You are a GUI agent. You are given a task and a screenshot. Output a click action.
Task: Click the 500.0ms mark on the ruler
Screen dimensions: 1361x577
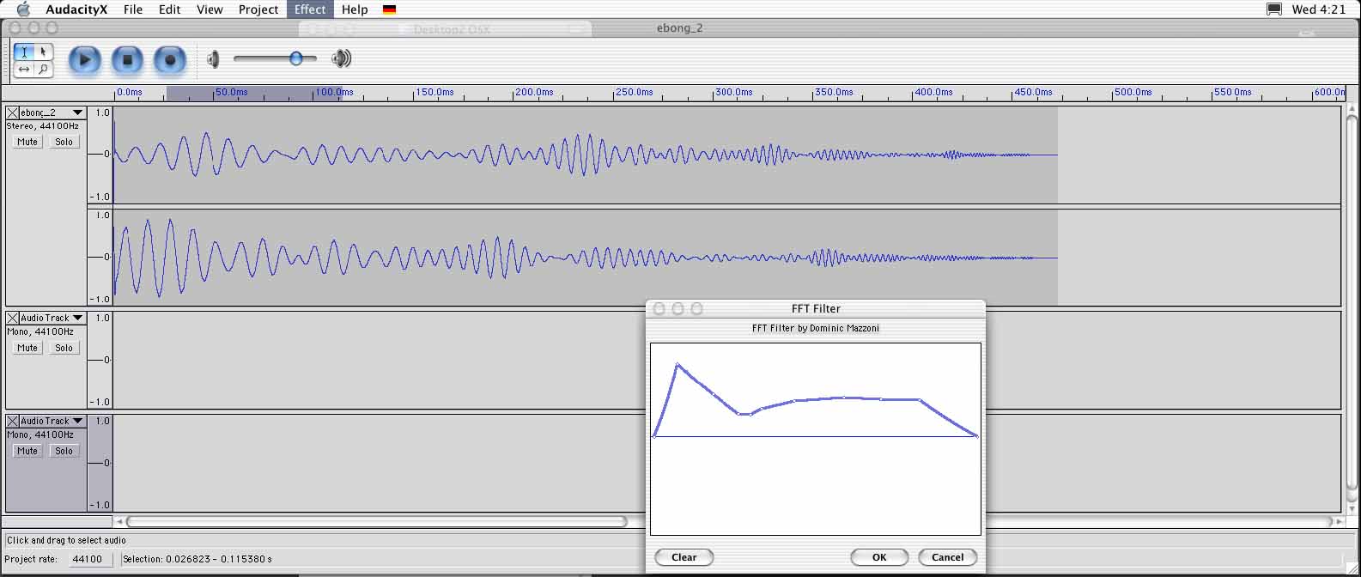tap(1133, 92)
